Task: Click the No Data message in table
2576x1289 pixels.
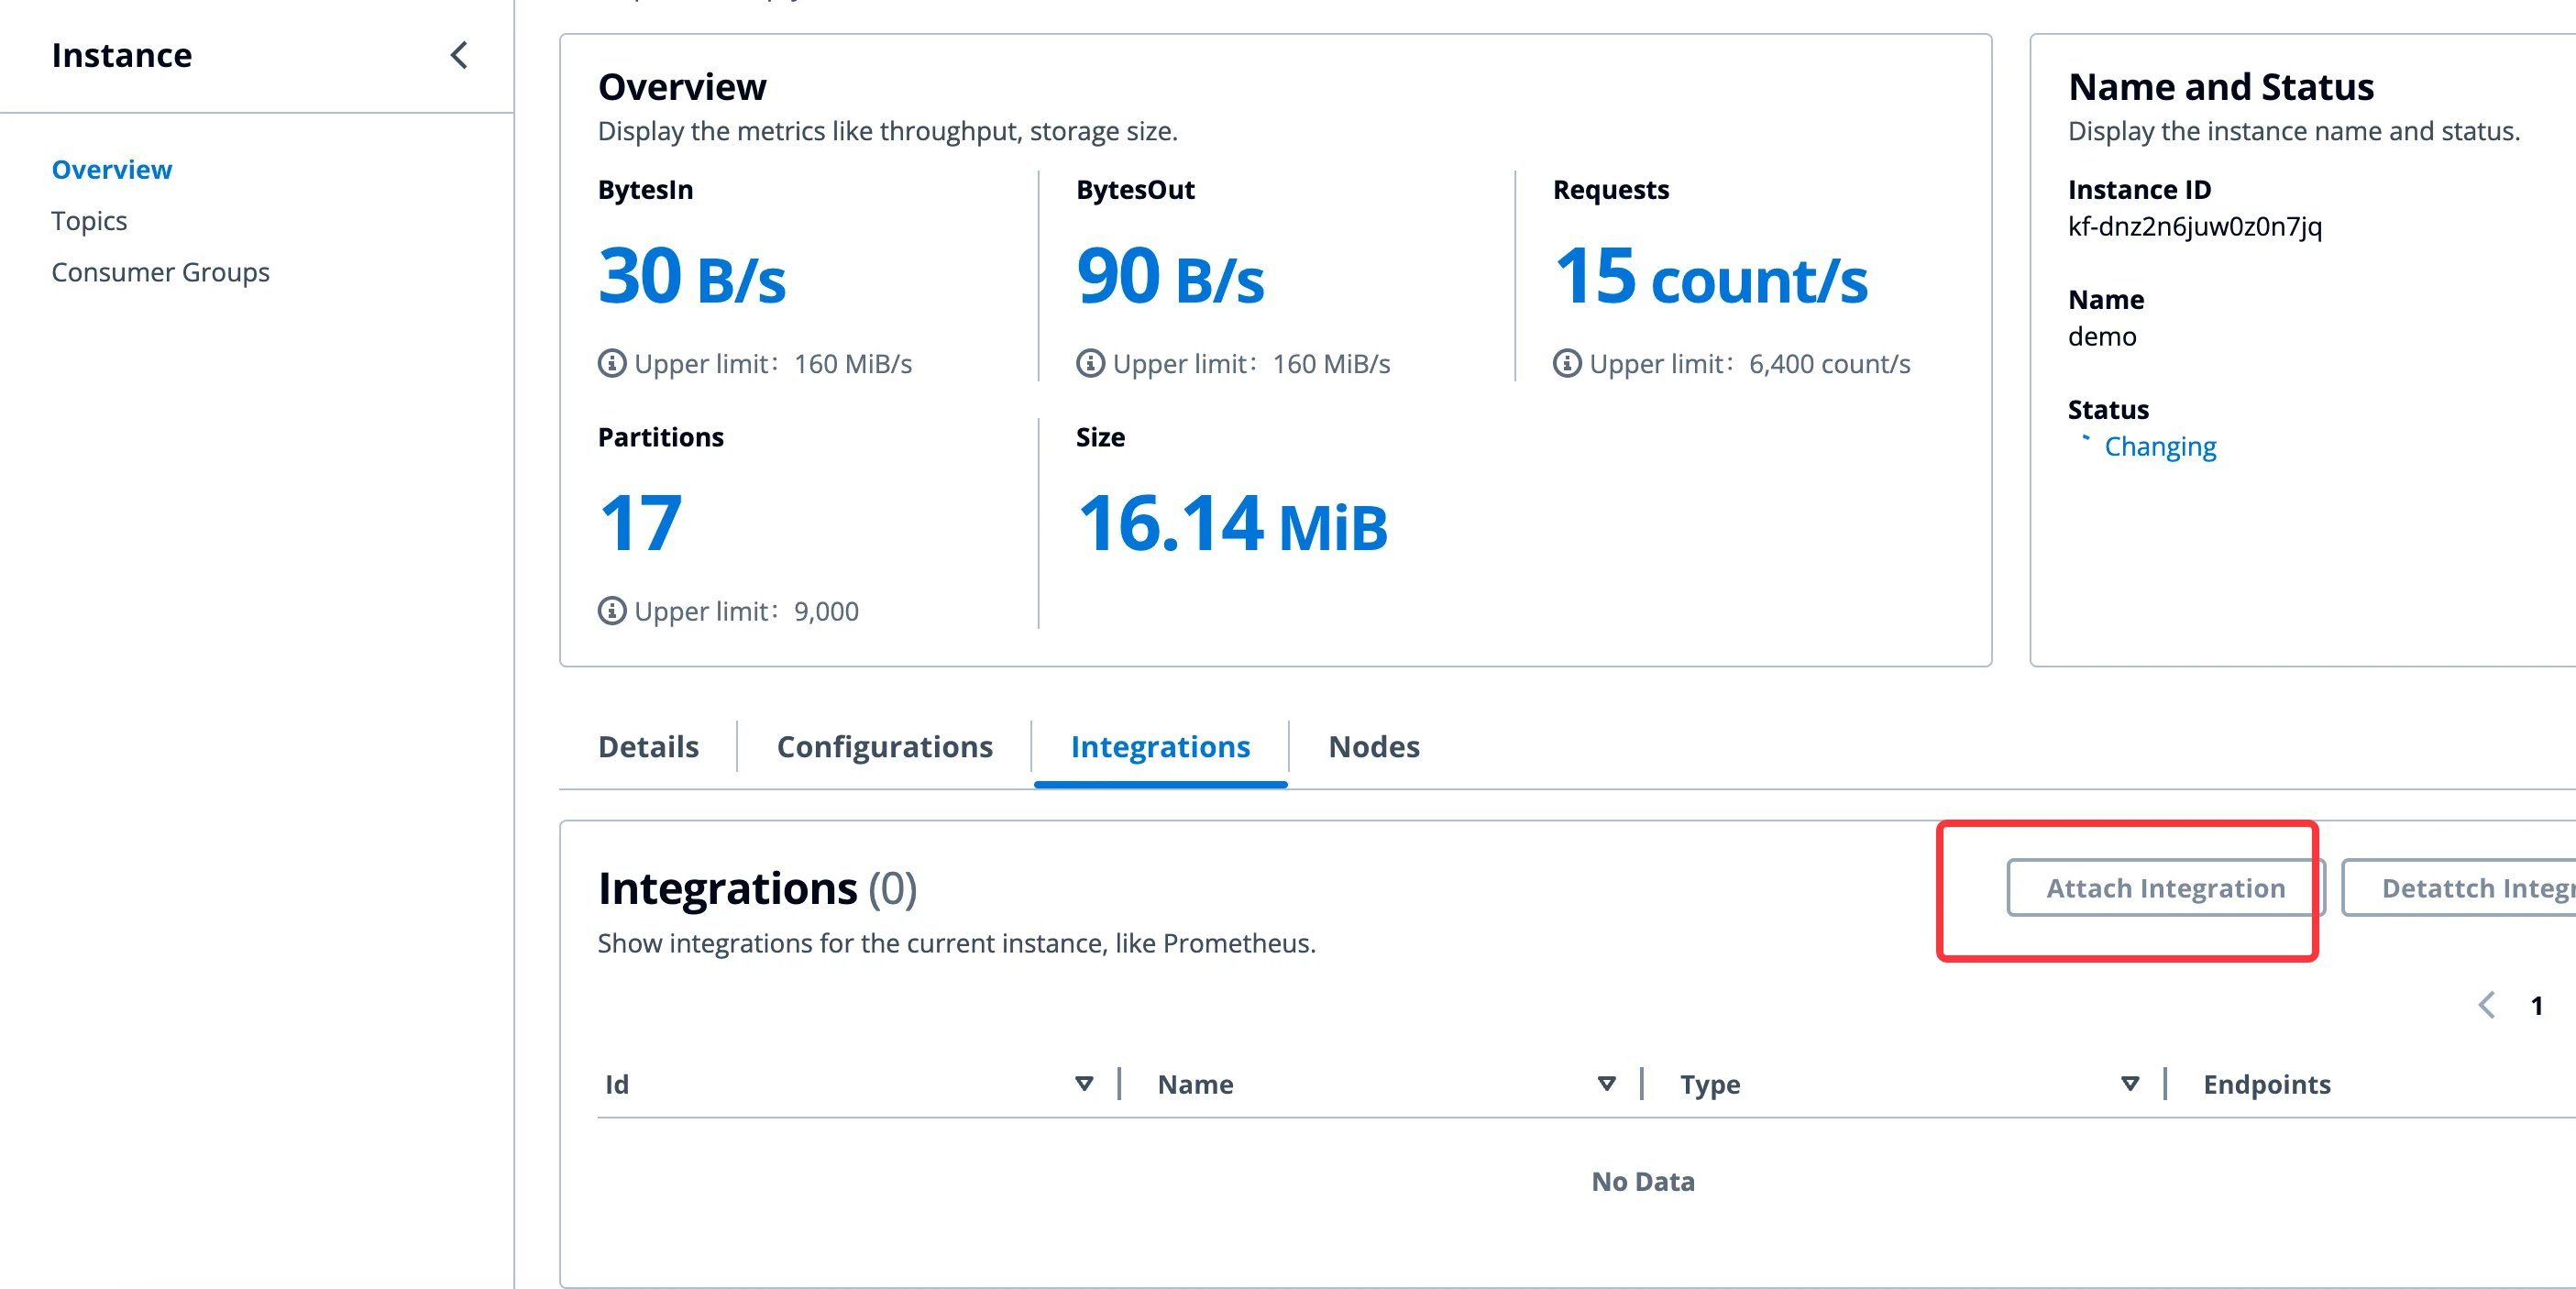Action: pos(1643,1181)
